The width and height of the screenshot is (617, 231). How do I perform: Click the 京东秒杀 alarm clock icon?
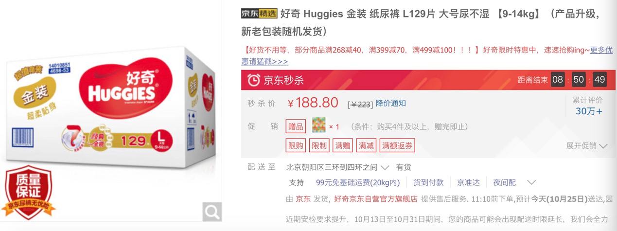(254, 80)
